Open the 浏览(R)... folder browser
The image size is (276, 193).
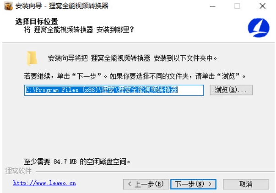click(x=231, y=90)
